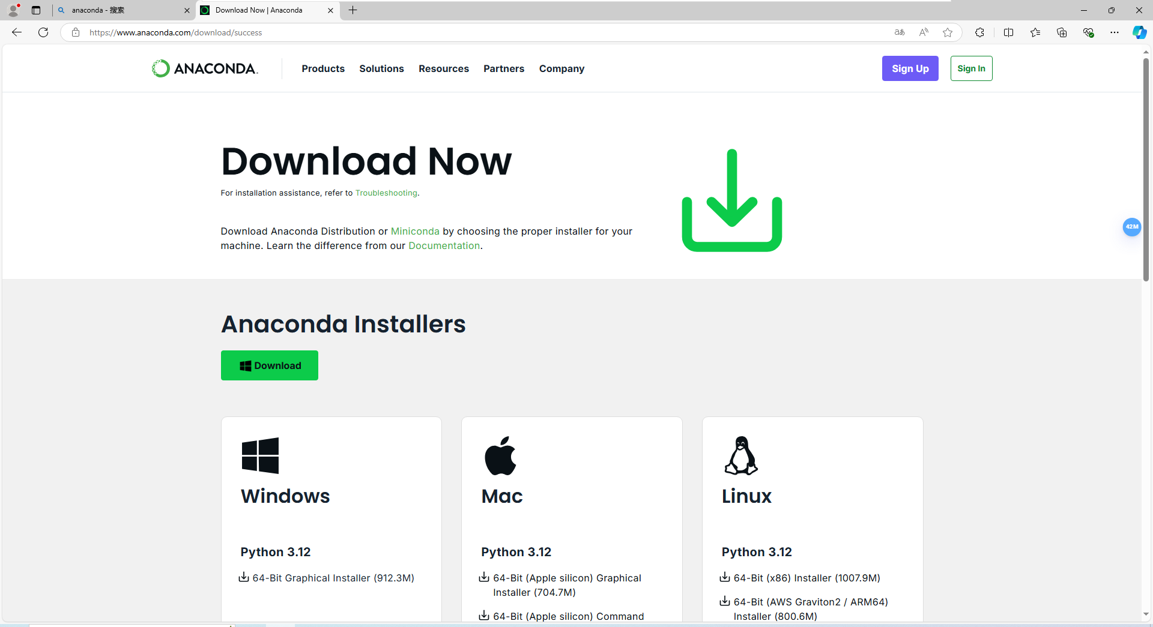1153x627 pixels.
Task: Click the vertical scrollbar thumb
Action: tap(1146, 170)
